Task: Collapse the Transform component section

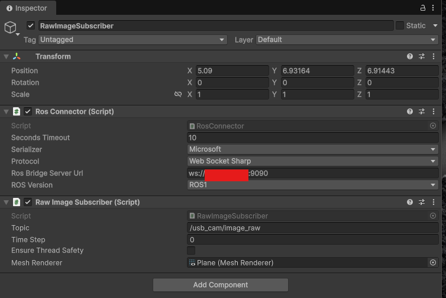Action: 6,56
